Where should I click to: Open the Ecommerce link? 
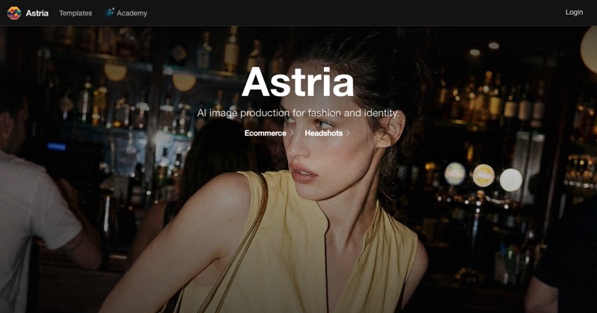click(265, 133)
